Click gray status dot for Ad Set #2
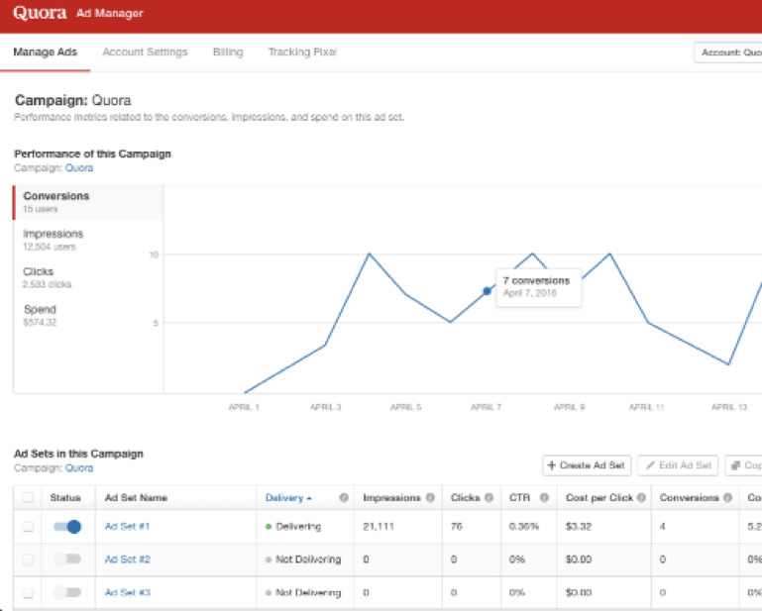Screen dimensions: 762x611 click(269, 560)
